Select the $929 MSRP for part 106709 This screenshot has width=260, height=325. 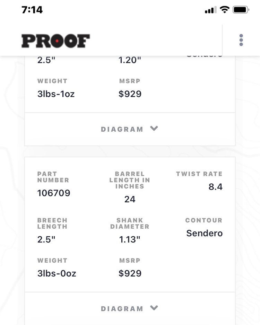pos(130,273)
